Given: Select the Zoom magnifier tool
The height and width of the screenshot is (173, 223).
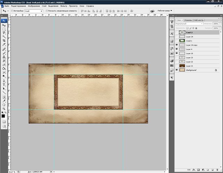Looking at the screenshot, I should [4, 108].
